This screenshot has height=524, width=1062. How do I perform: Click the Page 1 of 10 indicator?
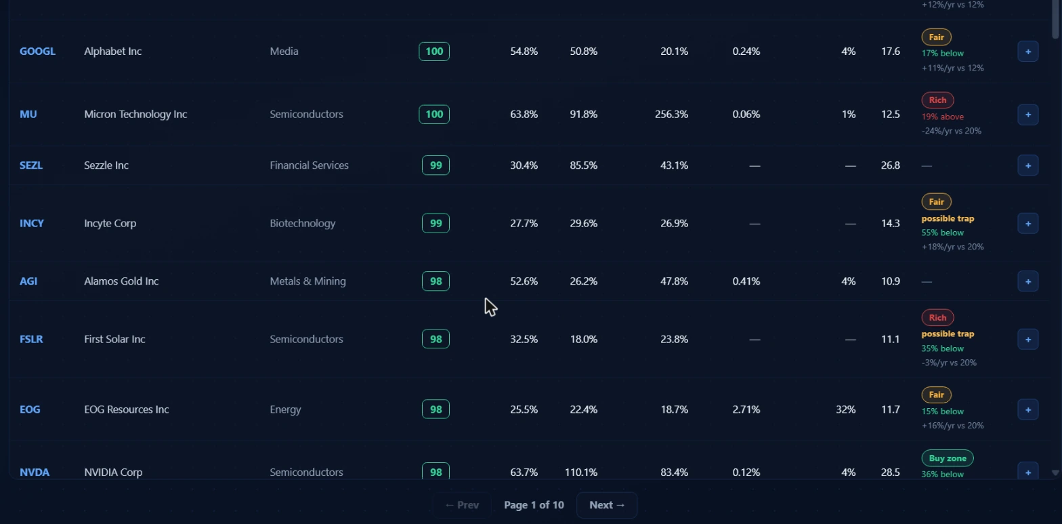(x=534, y=505)
